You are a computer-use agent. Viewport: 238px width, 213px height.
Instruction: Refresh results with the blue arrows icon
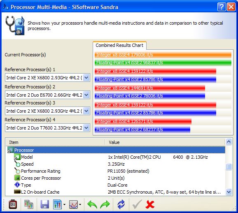(x=121, y=204)
